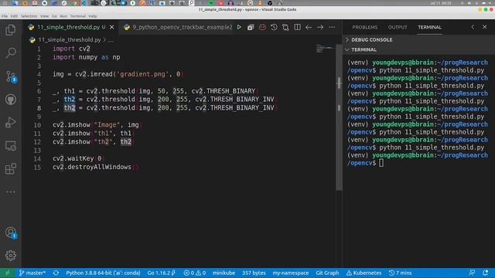The image size is (495, 278).
Task: Click the 7 mins timer in status bar
Action: click(400, 273)
